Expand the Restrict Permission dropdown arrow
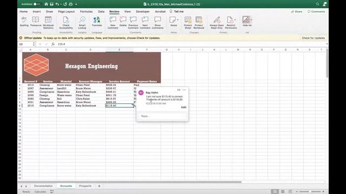This screenshot has height=194, width=346. [x=235, y=20]
